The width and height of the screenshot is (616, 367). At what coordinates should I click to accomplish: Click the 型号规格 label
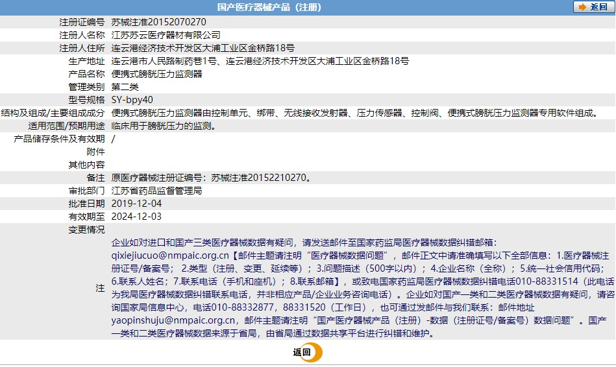coord(86,100)
